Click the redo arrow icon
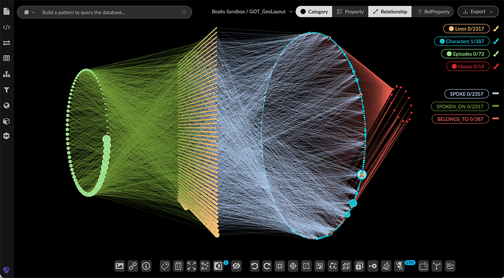Viewport: 504px width, 278px height. [x=267, y=266]
